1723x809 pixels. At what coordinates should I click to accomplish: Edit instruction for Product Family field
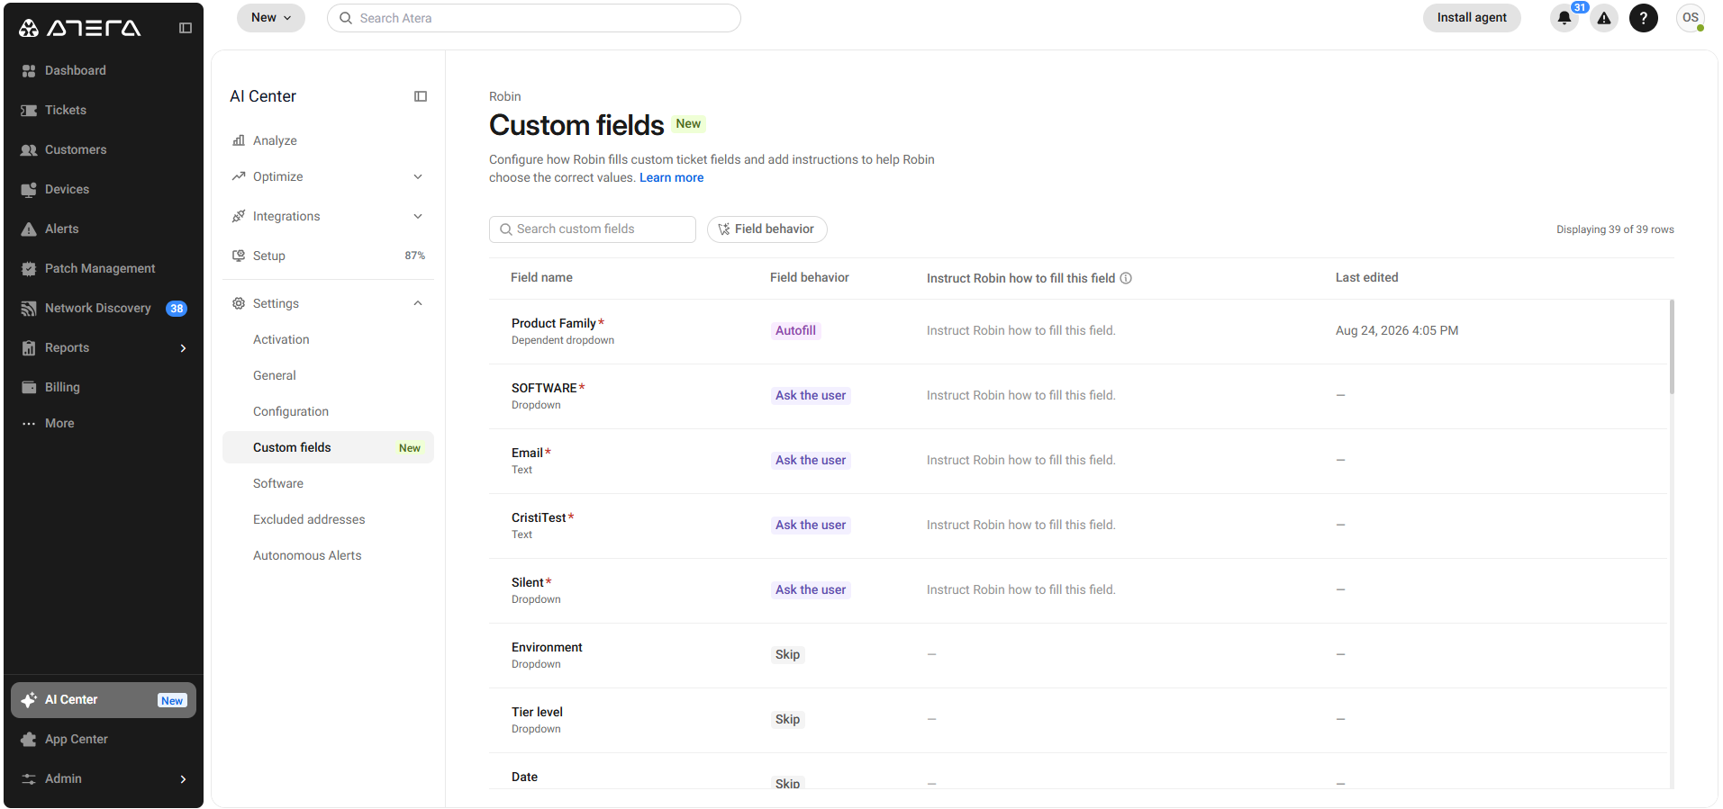pos(1020,330)
